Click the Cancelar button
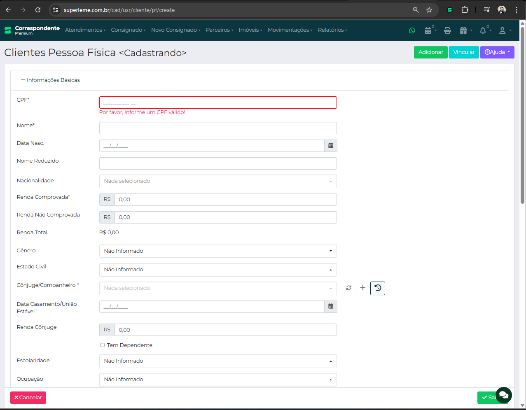The width and height of the screenshot is (526, 410). pyautogui.click(x=28, y=398)
